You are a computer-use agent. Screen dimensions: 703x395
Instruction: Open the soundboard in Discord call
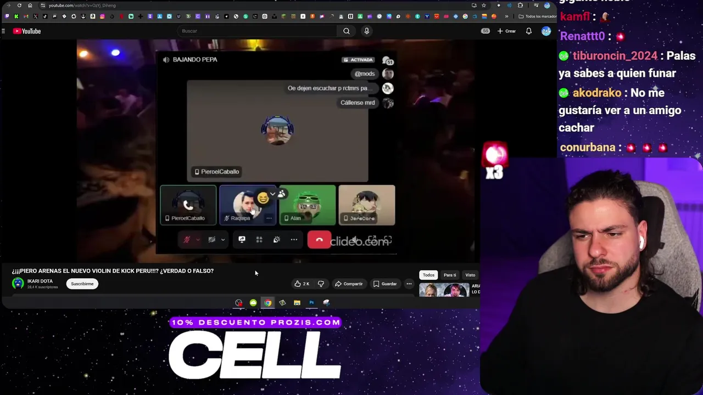tap(277, 240)
